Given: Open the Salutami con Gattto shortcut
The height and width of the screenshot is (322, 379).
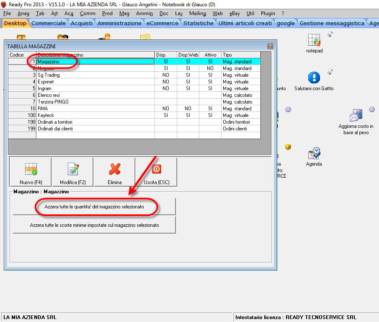Looking at the screenshot, I should click(x=314, y=81).
